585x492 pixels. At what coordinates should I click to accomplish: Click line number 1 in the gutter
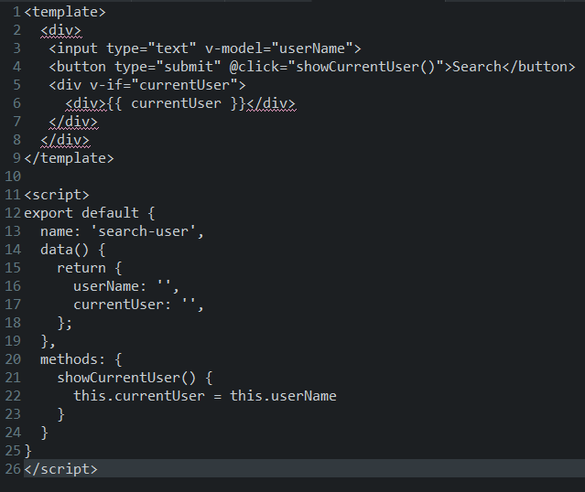pos(16,12)
